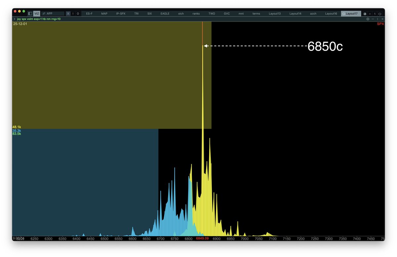Image resolution: width=397 pixels, height=257 pixels.
Task: Minimize the chart panel with the dash icon
Action: click(x=373, y=19)
